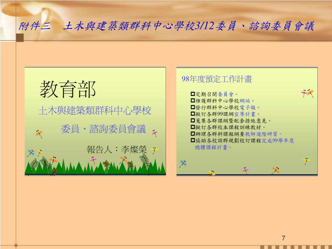Image resolution: width=332 pixels, height=249 pixels.
Task: Click presenter line "報告人：李燦榮"
Action: click(117, 150)
